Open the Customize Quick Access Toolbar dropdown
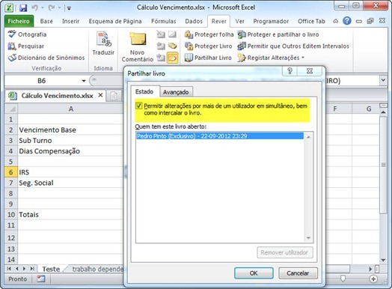This screenshot has width=392, height=289. [x=69, y=8]
